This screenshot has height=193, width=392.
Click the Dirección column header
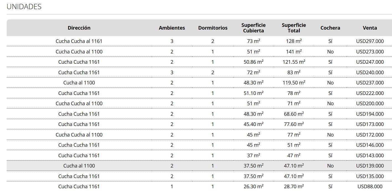(79, 28)
